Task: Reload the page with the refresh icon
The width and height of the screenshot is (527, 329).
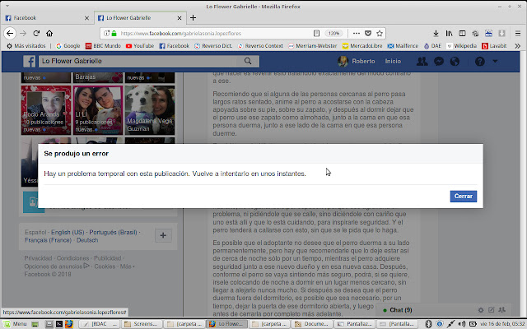Action: 36,33
